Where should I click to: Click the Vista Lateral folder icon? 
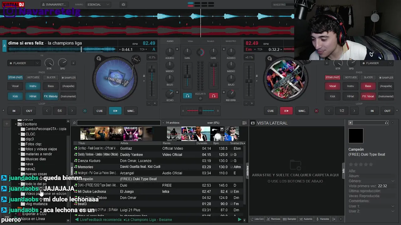(253, 123)
